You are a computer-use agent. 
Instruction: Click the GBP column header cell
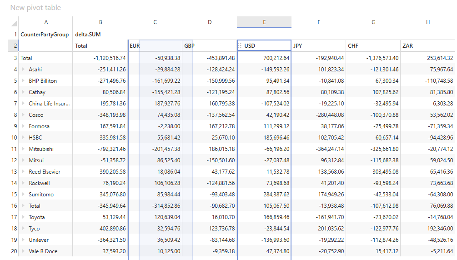point(210,46)
